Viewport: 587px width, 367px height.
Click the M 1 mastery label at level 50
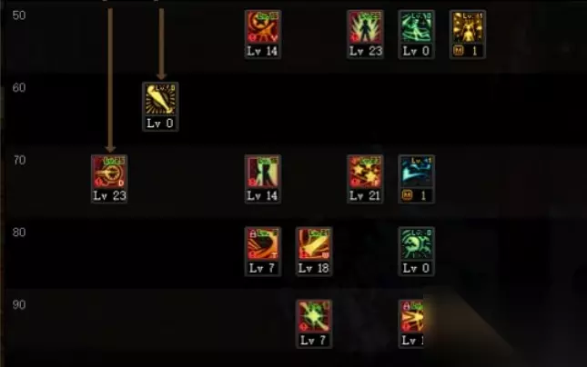[x=468, y=51]
